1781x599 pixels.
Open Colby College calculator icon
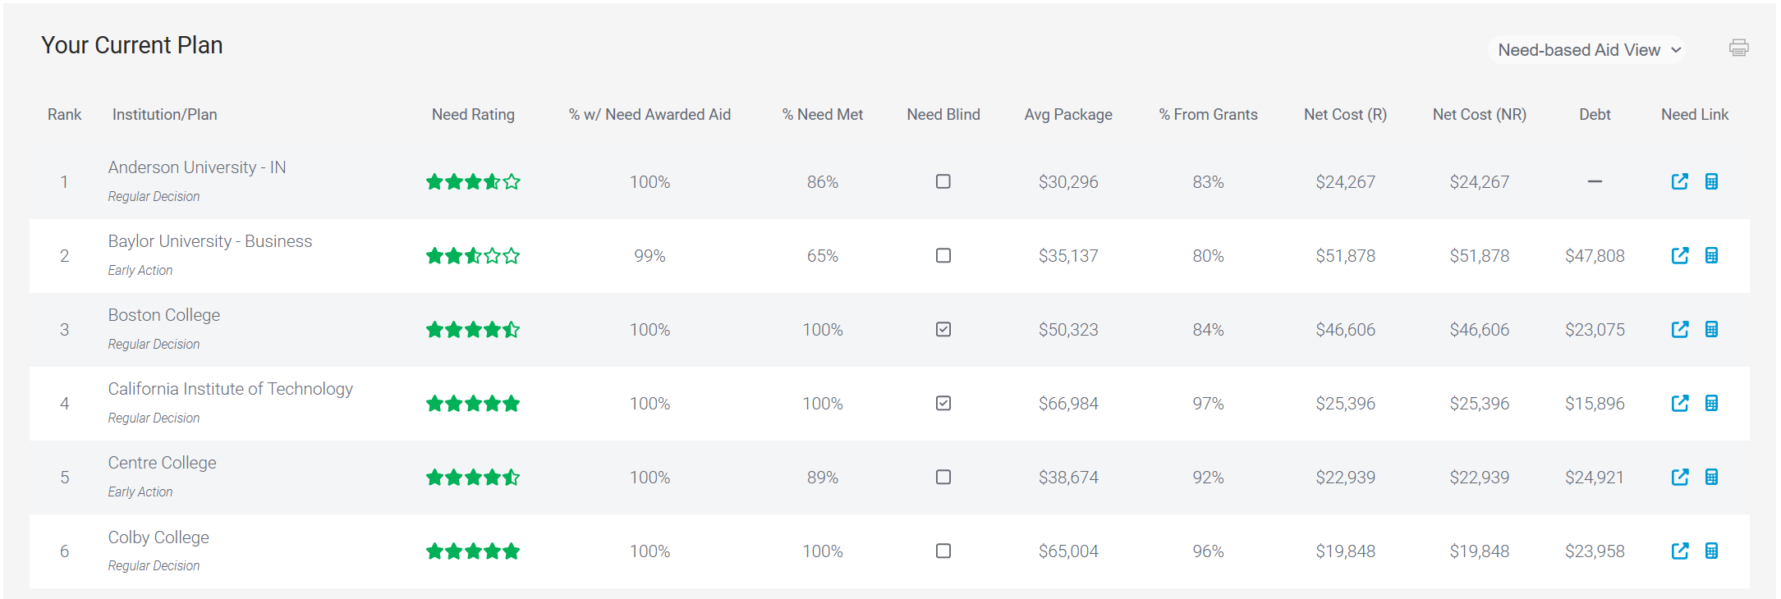pyautogui.click(x=1711, y=551)
